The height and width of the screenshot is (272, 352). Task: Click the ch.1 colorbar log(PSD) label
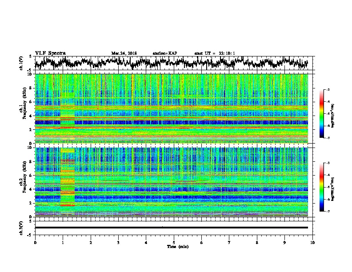coord(332,116)
